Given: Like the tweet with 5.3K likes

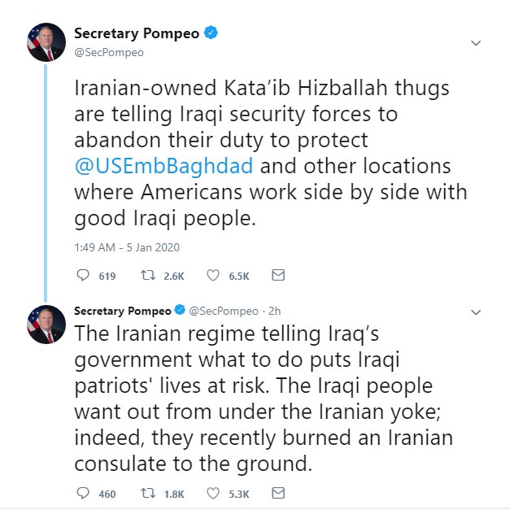Looking at the screenshot, I should [x=214, y=493].
